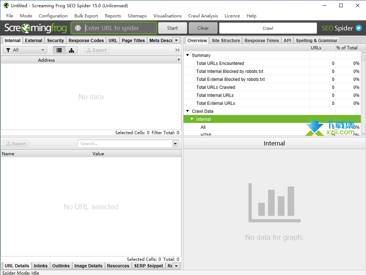Select Total Internal Blocked by robots.txt row

click(272, 71)
